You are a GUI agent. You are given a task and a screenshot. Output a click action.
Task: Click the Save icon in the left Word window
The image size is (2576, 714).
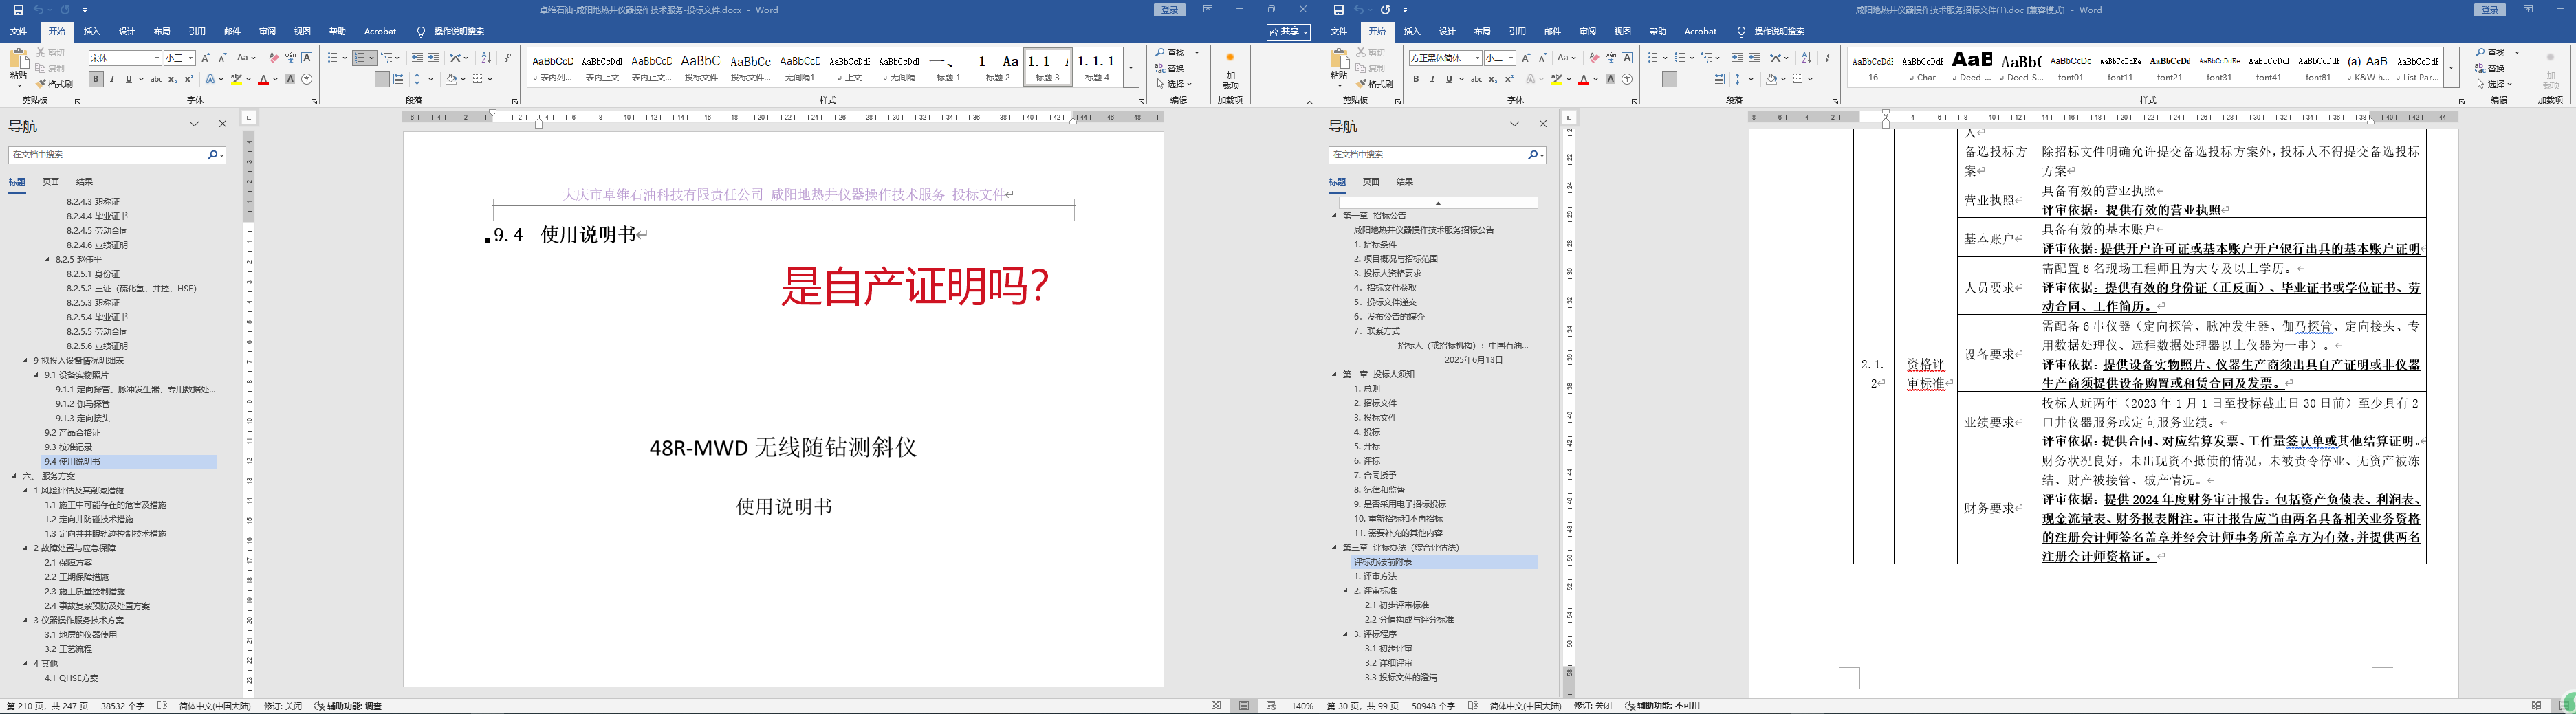pos(18,10)
